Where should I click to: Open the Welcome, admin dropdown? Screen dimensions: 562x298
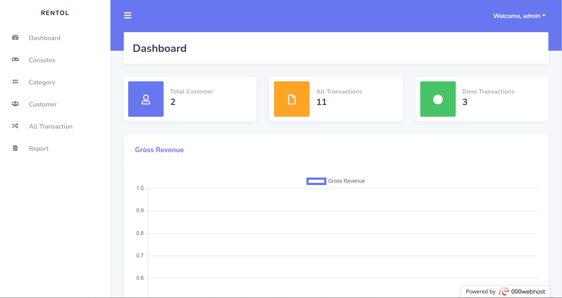(519, 16)
